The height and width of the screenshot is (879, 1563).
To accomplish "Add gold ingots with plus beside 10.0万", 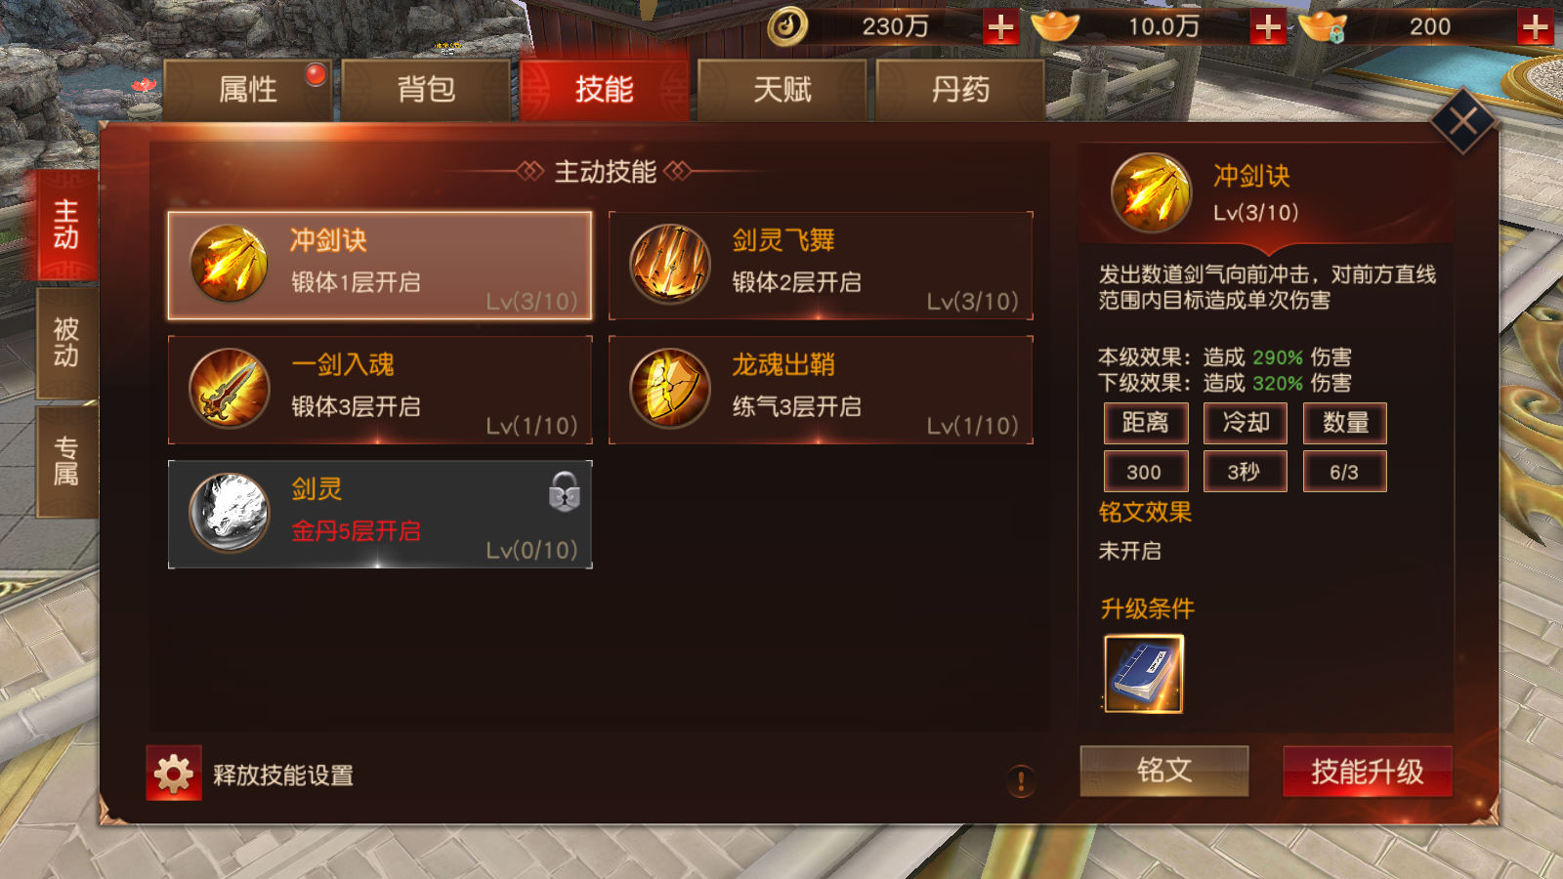I will tap(1268, 27).
